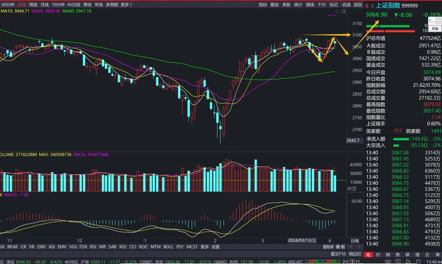
Task: Select the 联 linked tab
Action: (408, 255)
